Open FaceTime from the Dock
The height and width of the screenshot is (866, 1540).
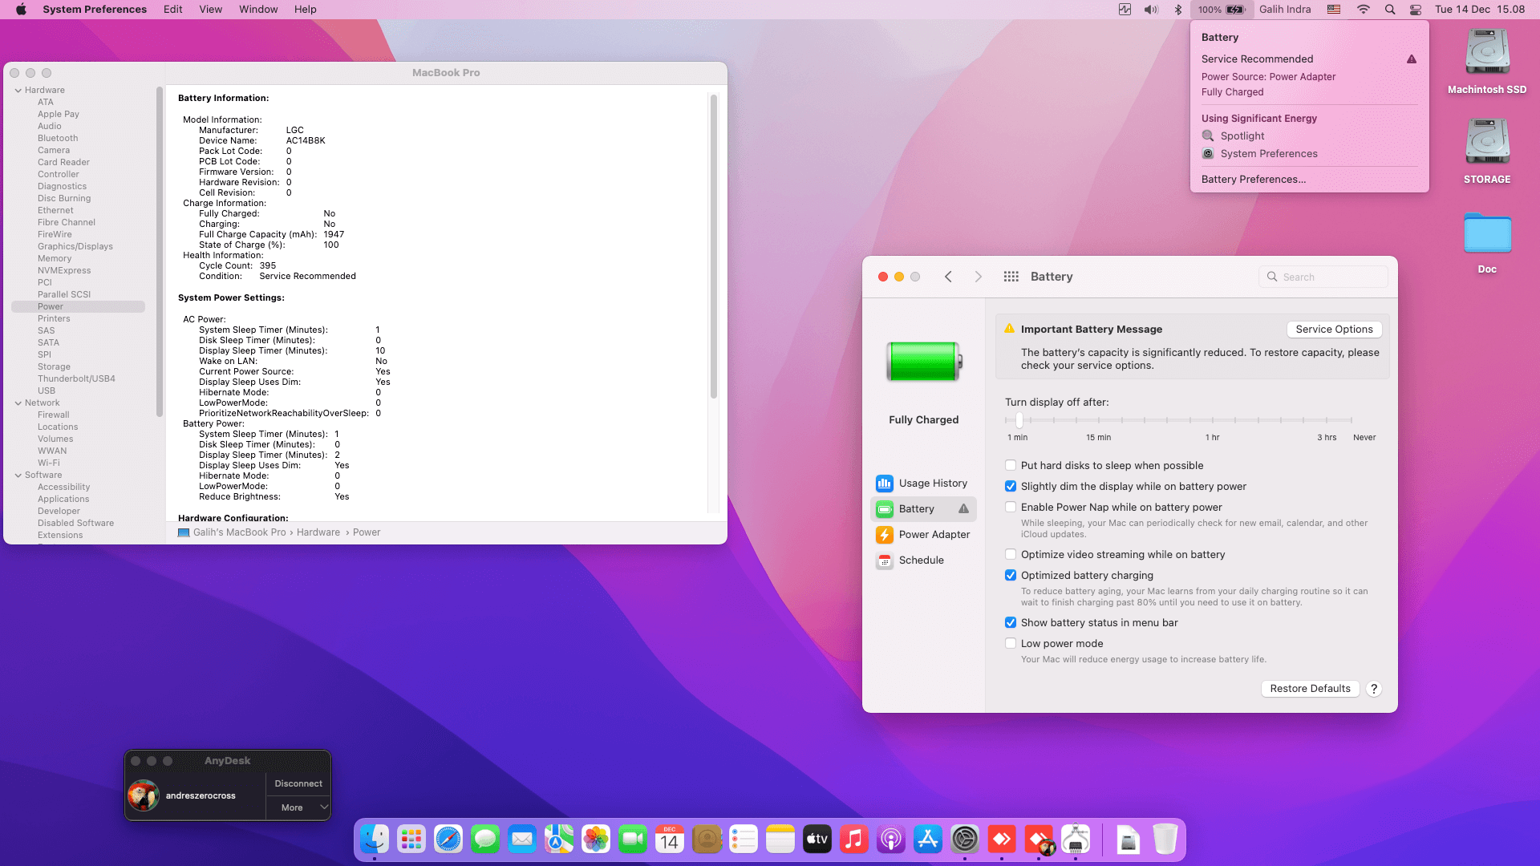633,840
